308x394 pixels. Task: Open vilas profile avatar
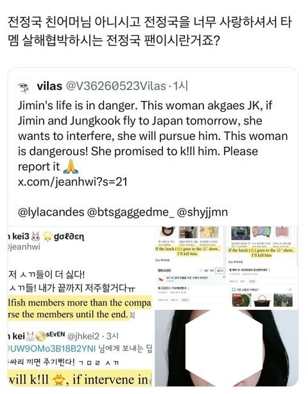point(25,87)
